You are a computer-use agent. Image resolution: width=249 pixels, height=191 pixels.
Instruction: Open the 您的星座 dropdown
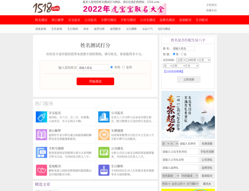pos(170,176)
